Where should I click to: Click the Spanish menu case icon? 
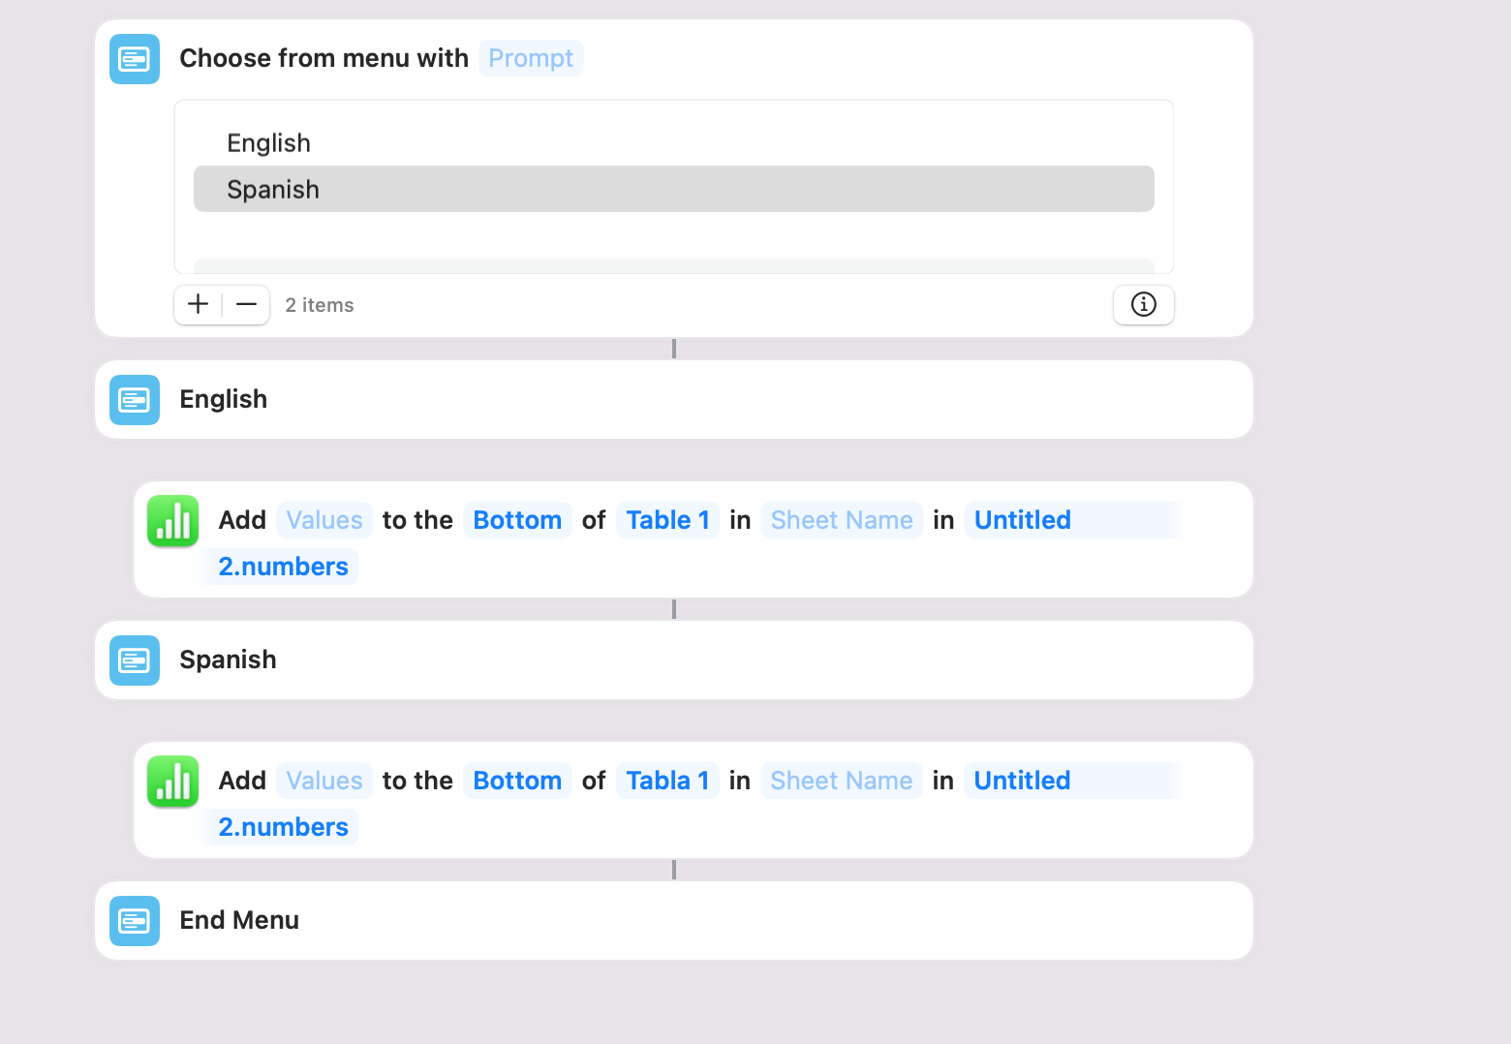(x=135, y=660)
